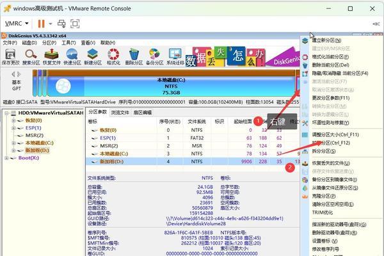
Task: Select the 本地磁盘(C:) row in partition table
Action: 193,154
